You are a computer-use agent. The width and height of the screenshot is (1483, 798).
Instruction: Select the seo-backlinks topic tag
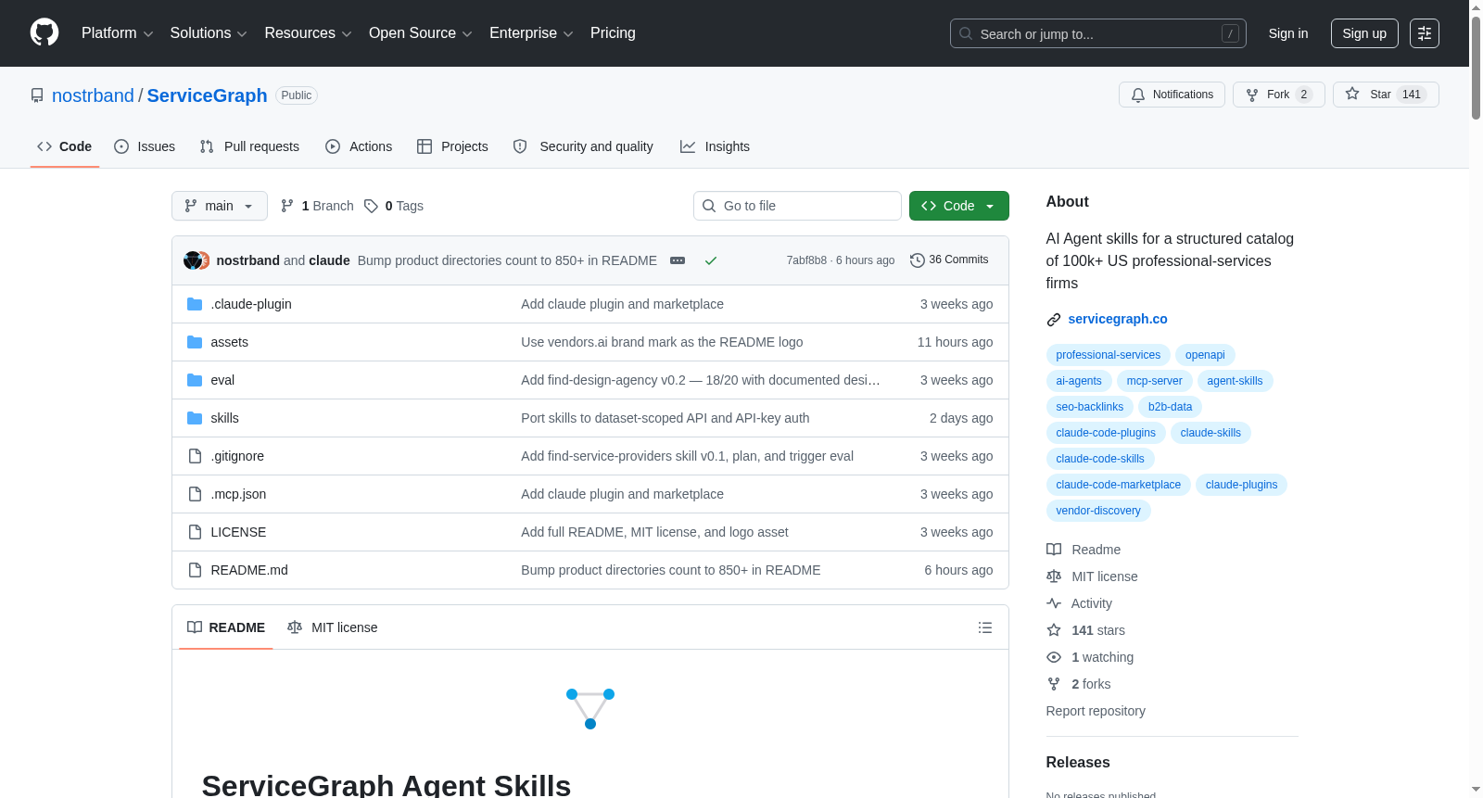click(x=1090, y=407)
